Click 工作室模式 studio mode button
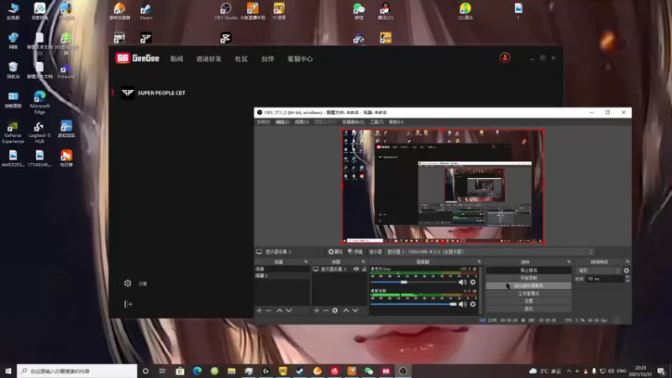 point(528,293)
